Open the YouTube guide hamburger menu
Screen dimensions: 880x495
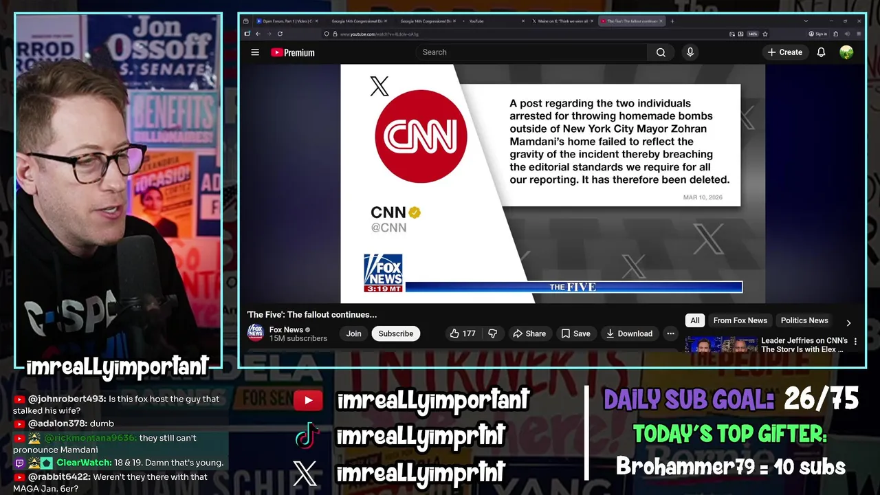[x=255, y=52]
